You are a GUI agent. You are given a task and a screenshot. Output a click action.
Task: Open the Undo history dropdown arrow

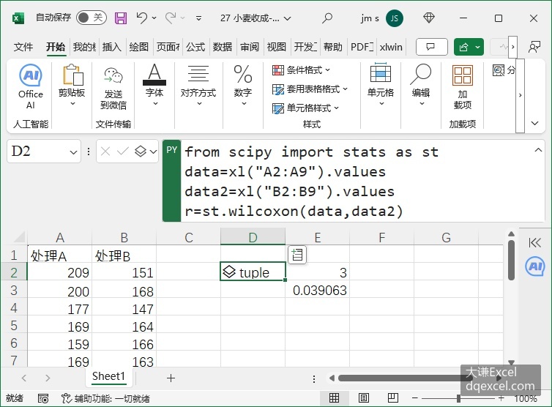pos(154,18)
